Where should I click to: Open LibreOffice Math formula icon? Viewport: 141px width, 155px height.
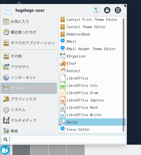click(x=63, y=107)
